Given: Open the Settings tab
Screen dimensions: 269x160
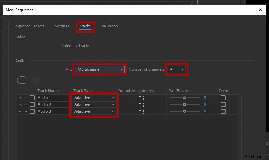Looking at the screenshot, I should click(x=62, y=26).
